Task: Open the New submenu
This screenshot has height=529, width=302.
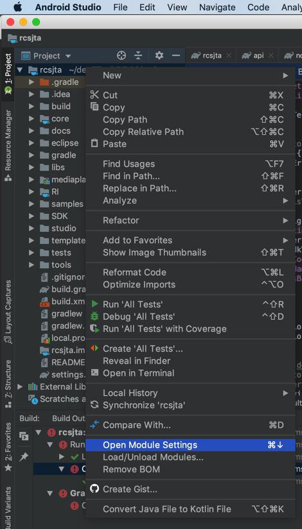Action: (x=190, y=75)
